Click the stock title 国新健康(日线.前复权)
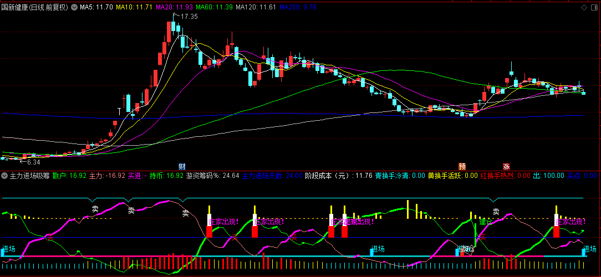The height and width of the screenshot is (277, 601). pyautogui.click(x=35, y=7)
